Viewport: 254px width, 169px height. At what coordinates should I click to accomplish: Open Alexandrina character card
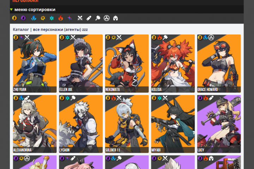pos(35,124)
